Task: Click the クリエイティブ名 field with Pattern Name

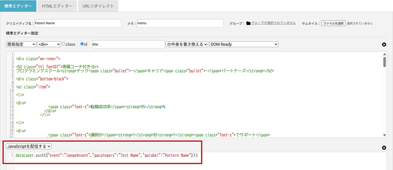Action: coord(78,23)
